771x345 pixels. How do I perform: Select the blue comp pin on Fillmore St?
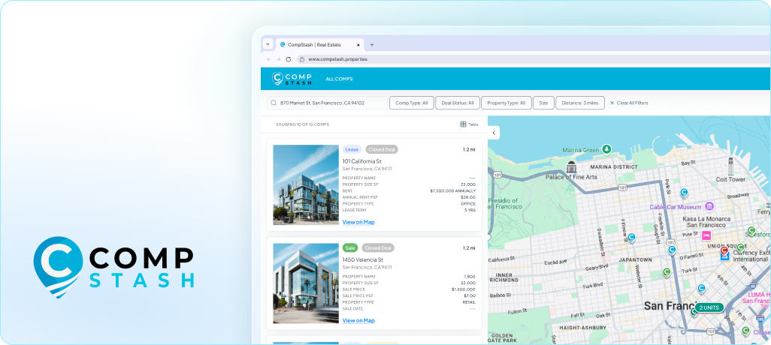pos(632,238)
